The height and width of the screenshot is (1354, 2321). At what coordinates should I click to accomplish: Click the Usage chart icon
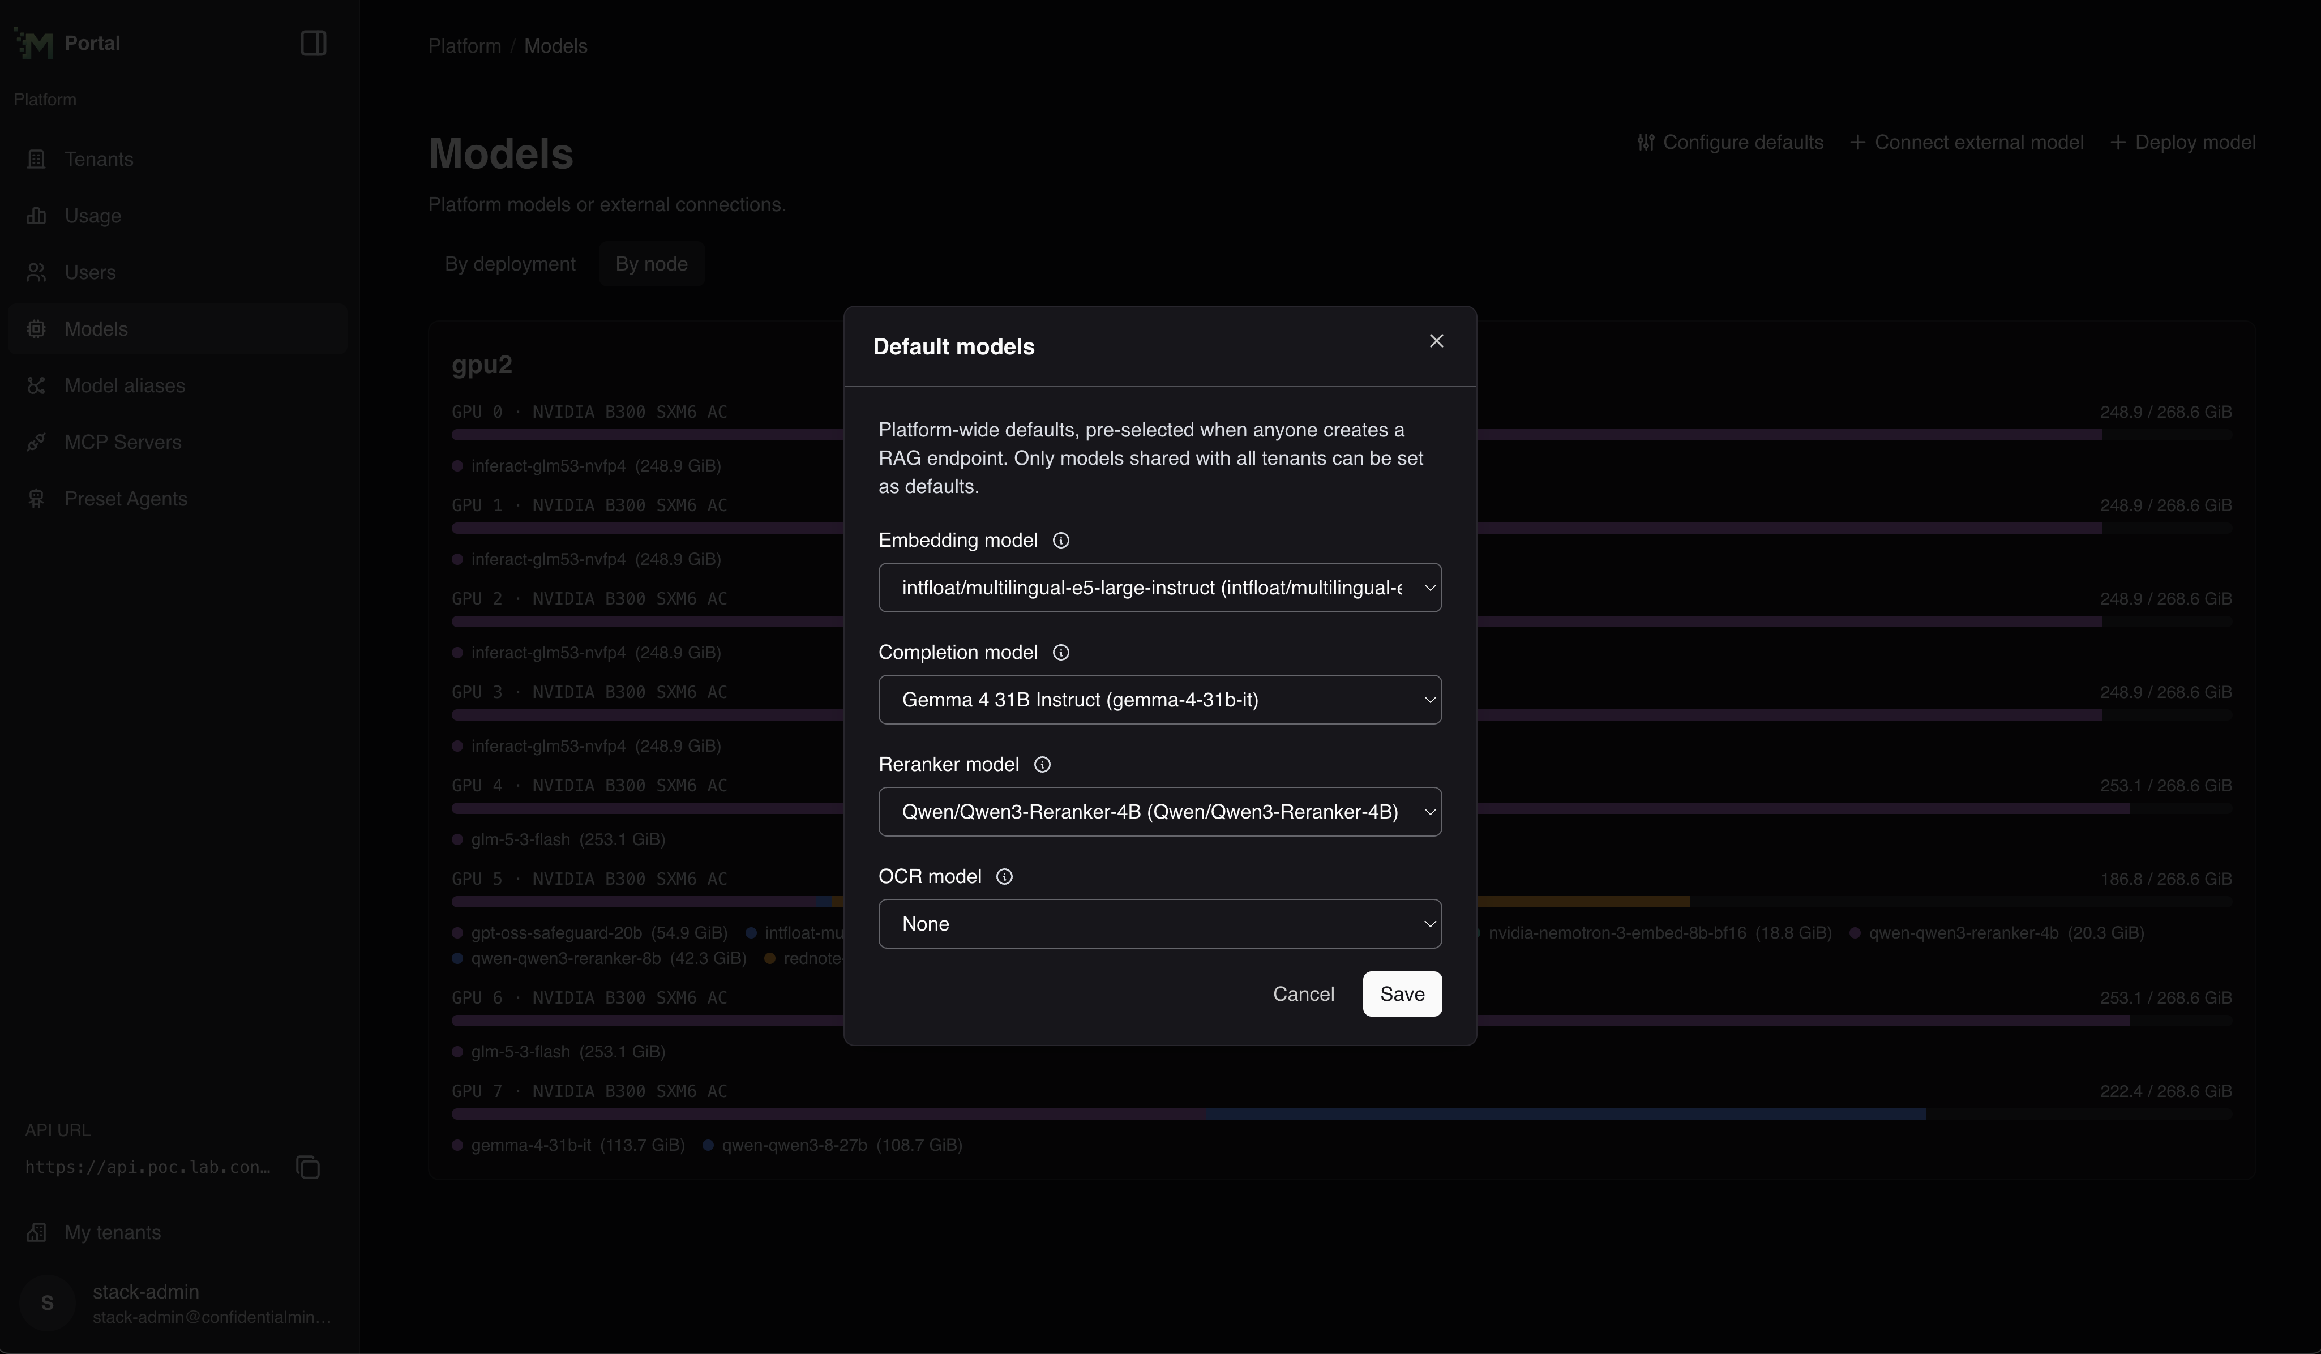coord(36,216)
